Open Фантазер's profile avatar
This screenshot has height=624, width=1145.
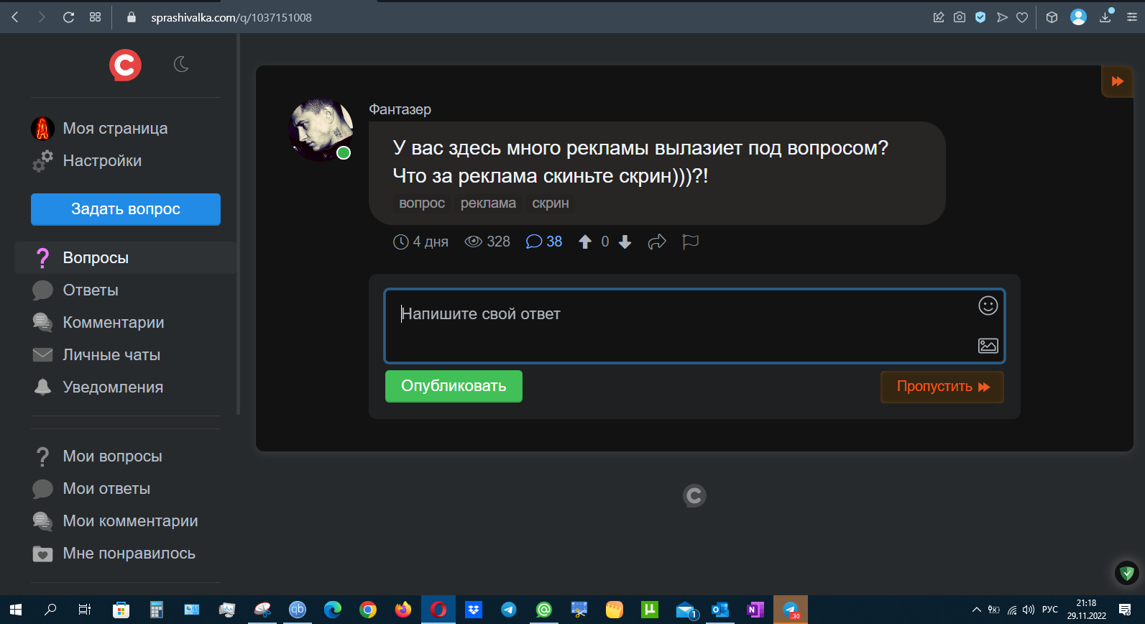321,129
